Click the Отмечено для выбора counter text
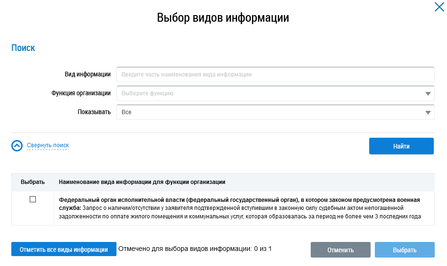The width and height of the screenshot is (447, 266). click(195, 249)
